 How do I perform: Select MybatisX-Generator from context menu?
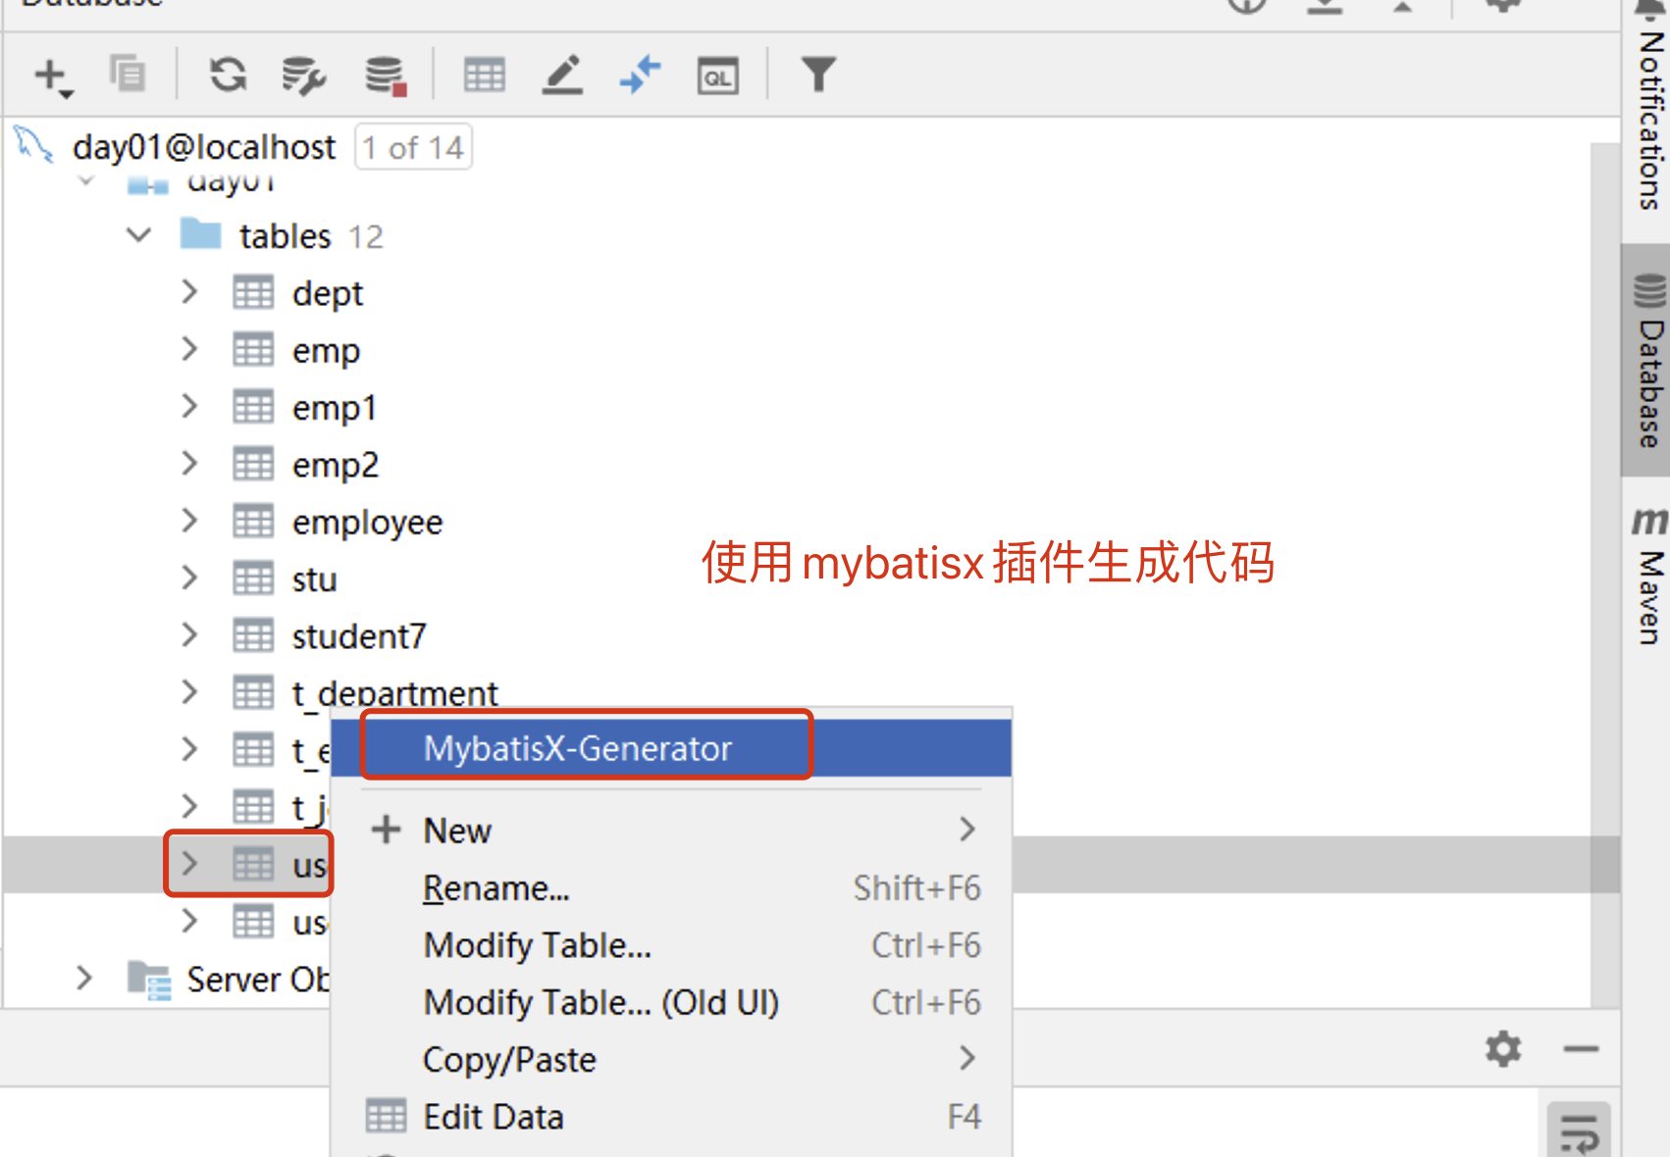coord(578,749)
